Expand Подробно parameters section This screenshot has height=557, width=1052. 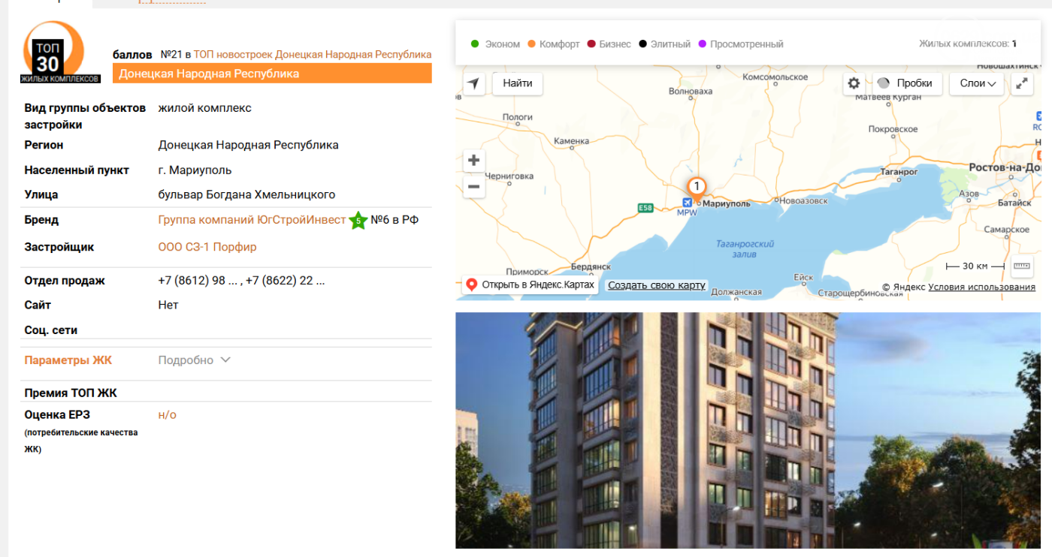pos(194,360)
